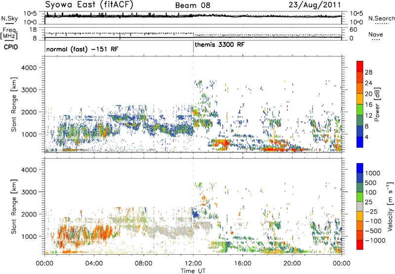Select the 'Slant Range [km]' label of the power panel
The width and height of the screenshot is (395, 274).
click(14, 104)
